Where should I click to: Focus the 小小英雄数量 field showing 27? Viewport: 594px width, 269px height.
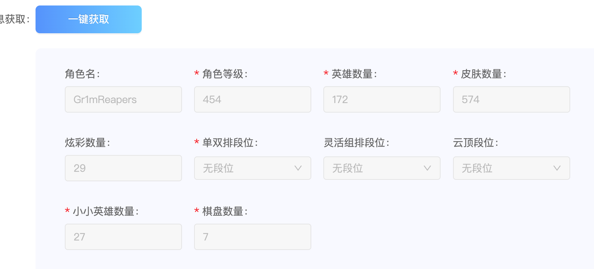click(x=123, y=237)
